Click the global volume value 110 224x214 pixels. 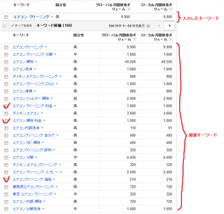[x=133, y=128]
